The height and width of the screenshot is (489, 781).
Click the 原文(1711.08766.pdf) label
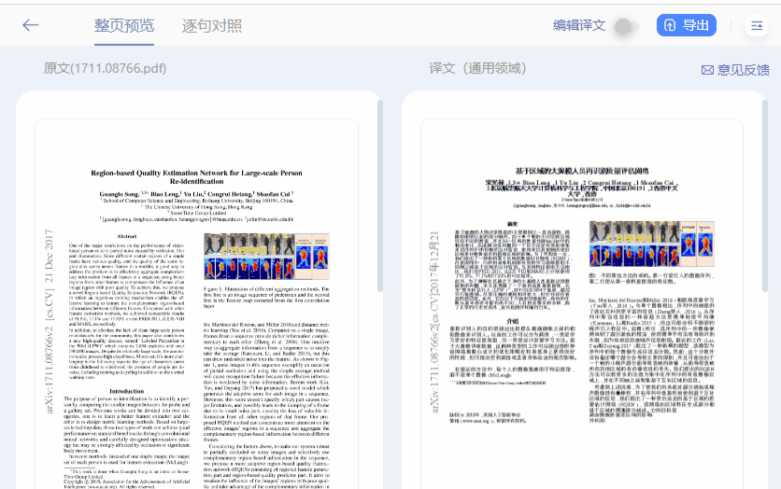point(105,68)
